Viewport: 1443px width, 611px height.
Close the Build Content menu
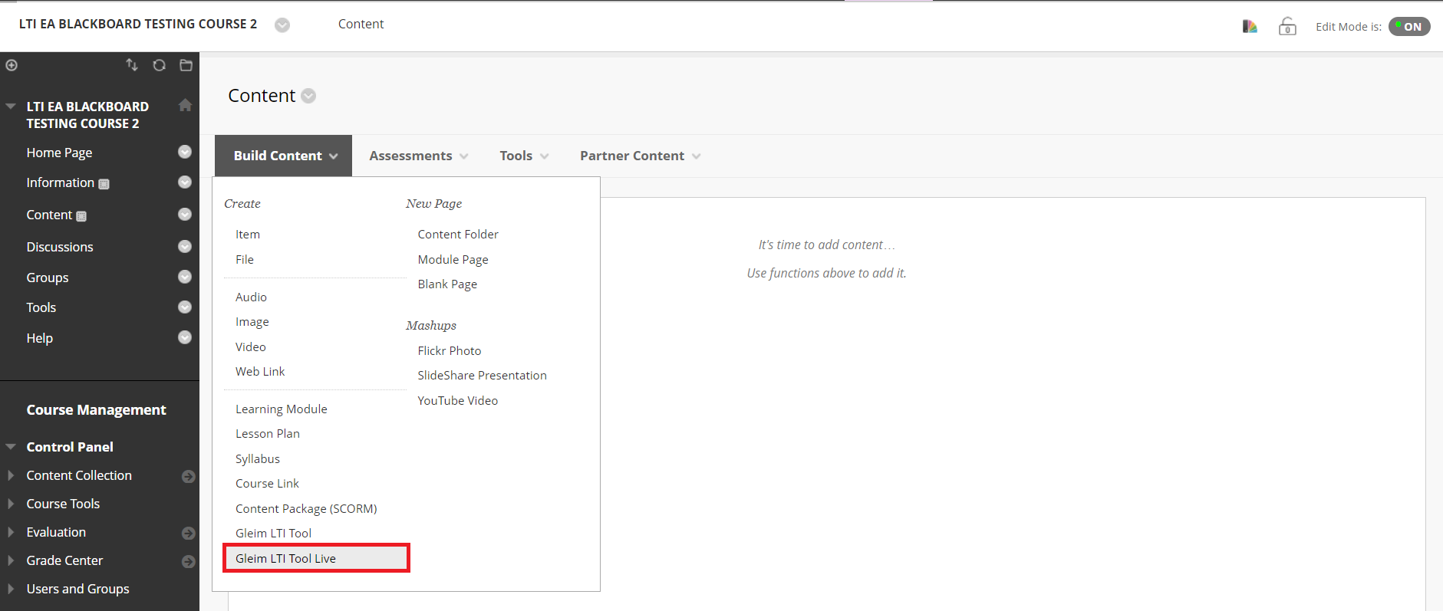[x=283, y=156]
